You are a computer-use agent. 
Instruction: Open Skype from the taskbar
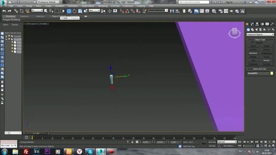coord(90,152)
